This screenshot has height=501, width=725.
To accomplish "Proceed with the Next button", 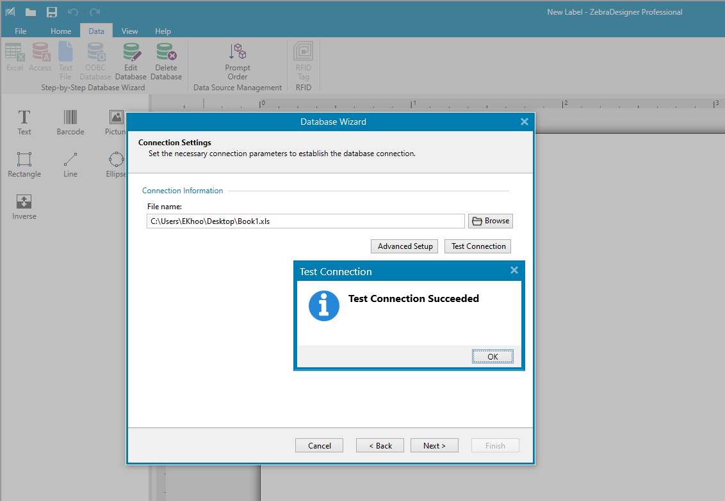I will [434, 445].
